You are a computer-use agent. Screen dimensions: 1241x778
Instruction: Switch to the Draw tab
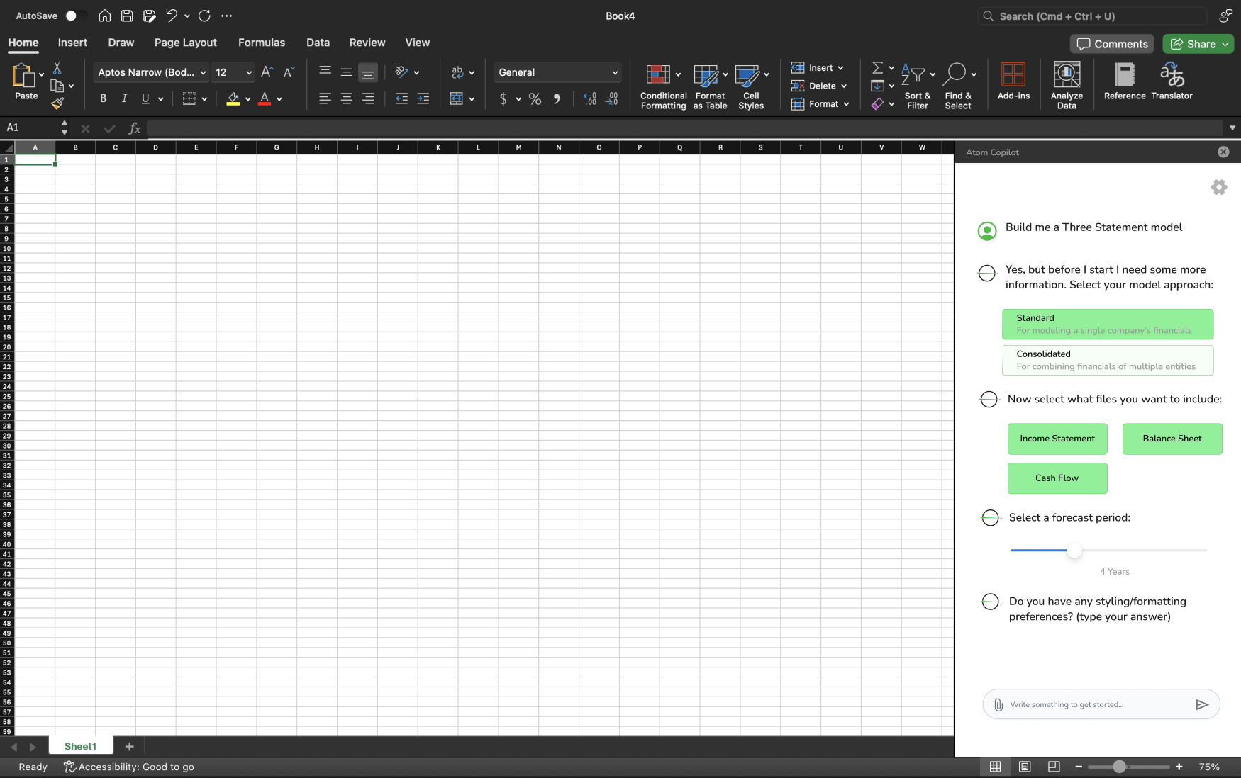pos(121,43)
